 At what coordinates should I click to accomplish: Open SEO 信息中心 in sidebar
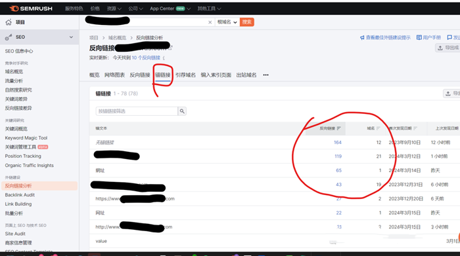click(x=19, y=51)
